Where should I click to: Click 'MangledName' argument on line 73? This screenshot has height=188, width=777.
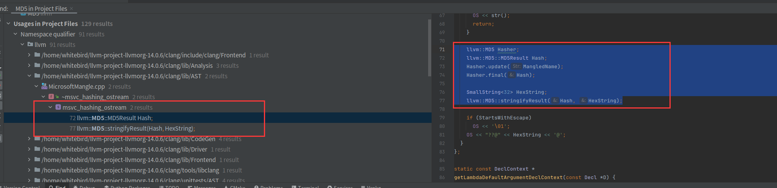tap(540, 66)
